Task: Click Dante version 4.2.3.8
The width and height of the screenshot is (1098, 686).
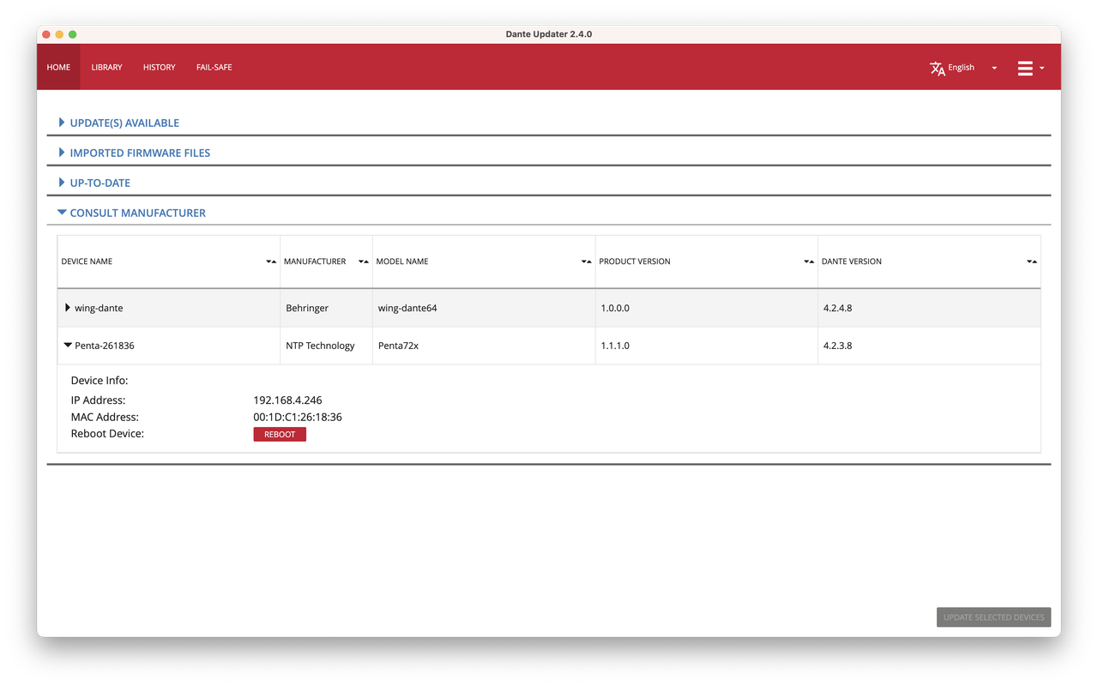Action: tap(837, 346)
